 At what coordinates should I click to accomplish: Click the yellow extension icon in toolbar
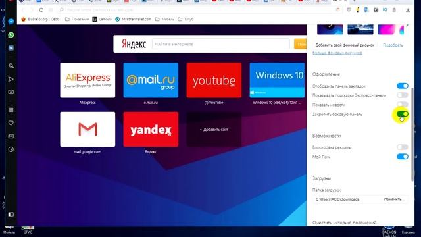[357, 10]
